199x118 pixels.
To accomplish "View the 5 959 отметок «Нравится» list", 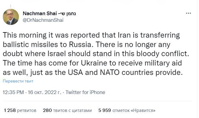I will [x=127, y=110].
